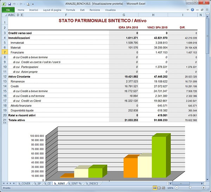Select column F header
Screen dimensions: 211x192
point(66,15)
